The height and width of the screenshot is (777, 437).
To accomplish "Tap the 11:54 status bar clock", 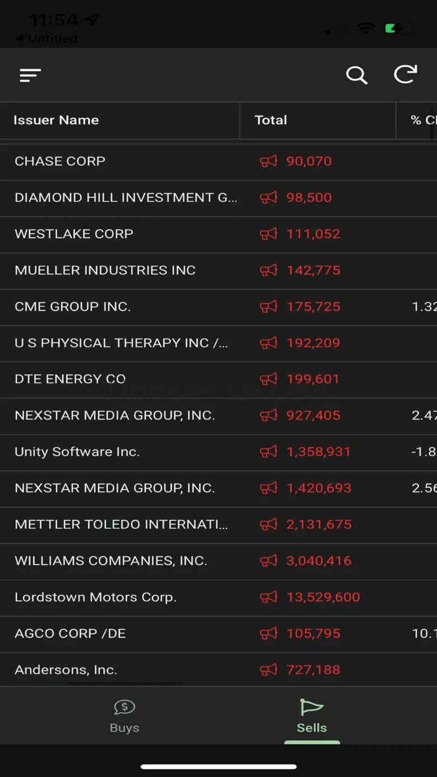I will click(x=53, y=20).
